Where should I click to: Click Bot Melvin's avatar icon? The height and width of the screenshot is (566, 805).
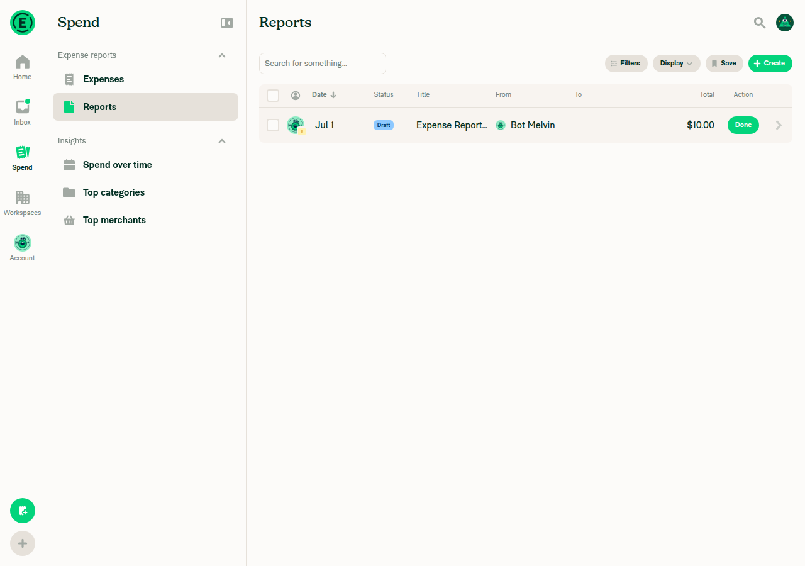pyautogui.click(x=501, y=125)
